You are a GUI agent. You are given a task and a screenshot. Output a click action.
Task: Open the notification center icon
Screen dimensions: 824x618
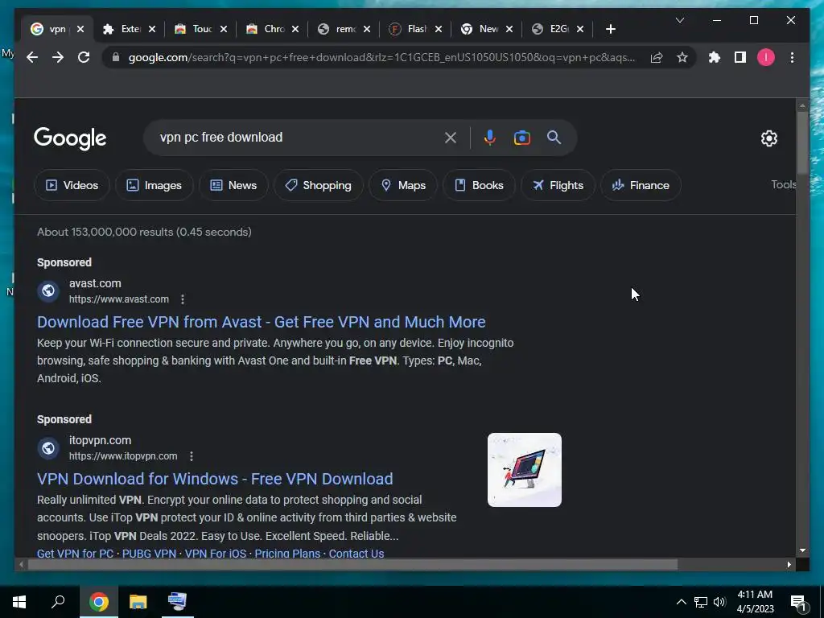coord(798,603)
